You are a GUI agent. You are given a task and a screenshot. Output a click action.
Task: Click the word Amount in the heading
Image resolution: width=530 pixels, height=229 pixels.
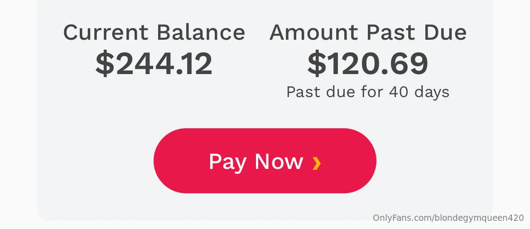click(314, 33)
